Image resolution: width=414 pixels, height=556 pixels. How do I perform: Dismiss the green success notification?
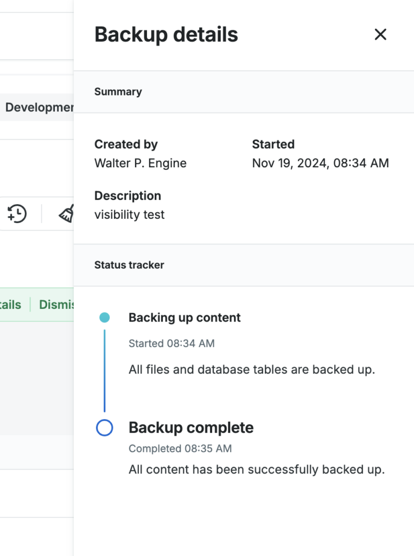pos(57,305)
